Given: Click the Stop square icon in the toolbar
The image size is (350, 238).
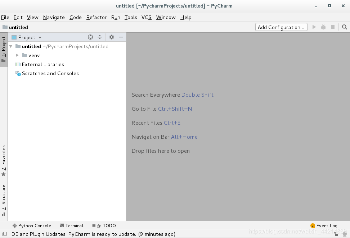Looking at the screenshot, I should click(333, 27).
